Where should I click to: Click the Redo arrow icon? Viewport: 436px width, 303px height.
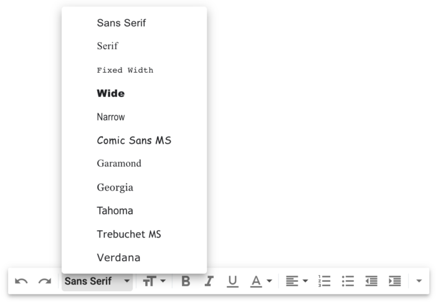[45, 281]
